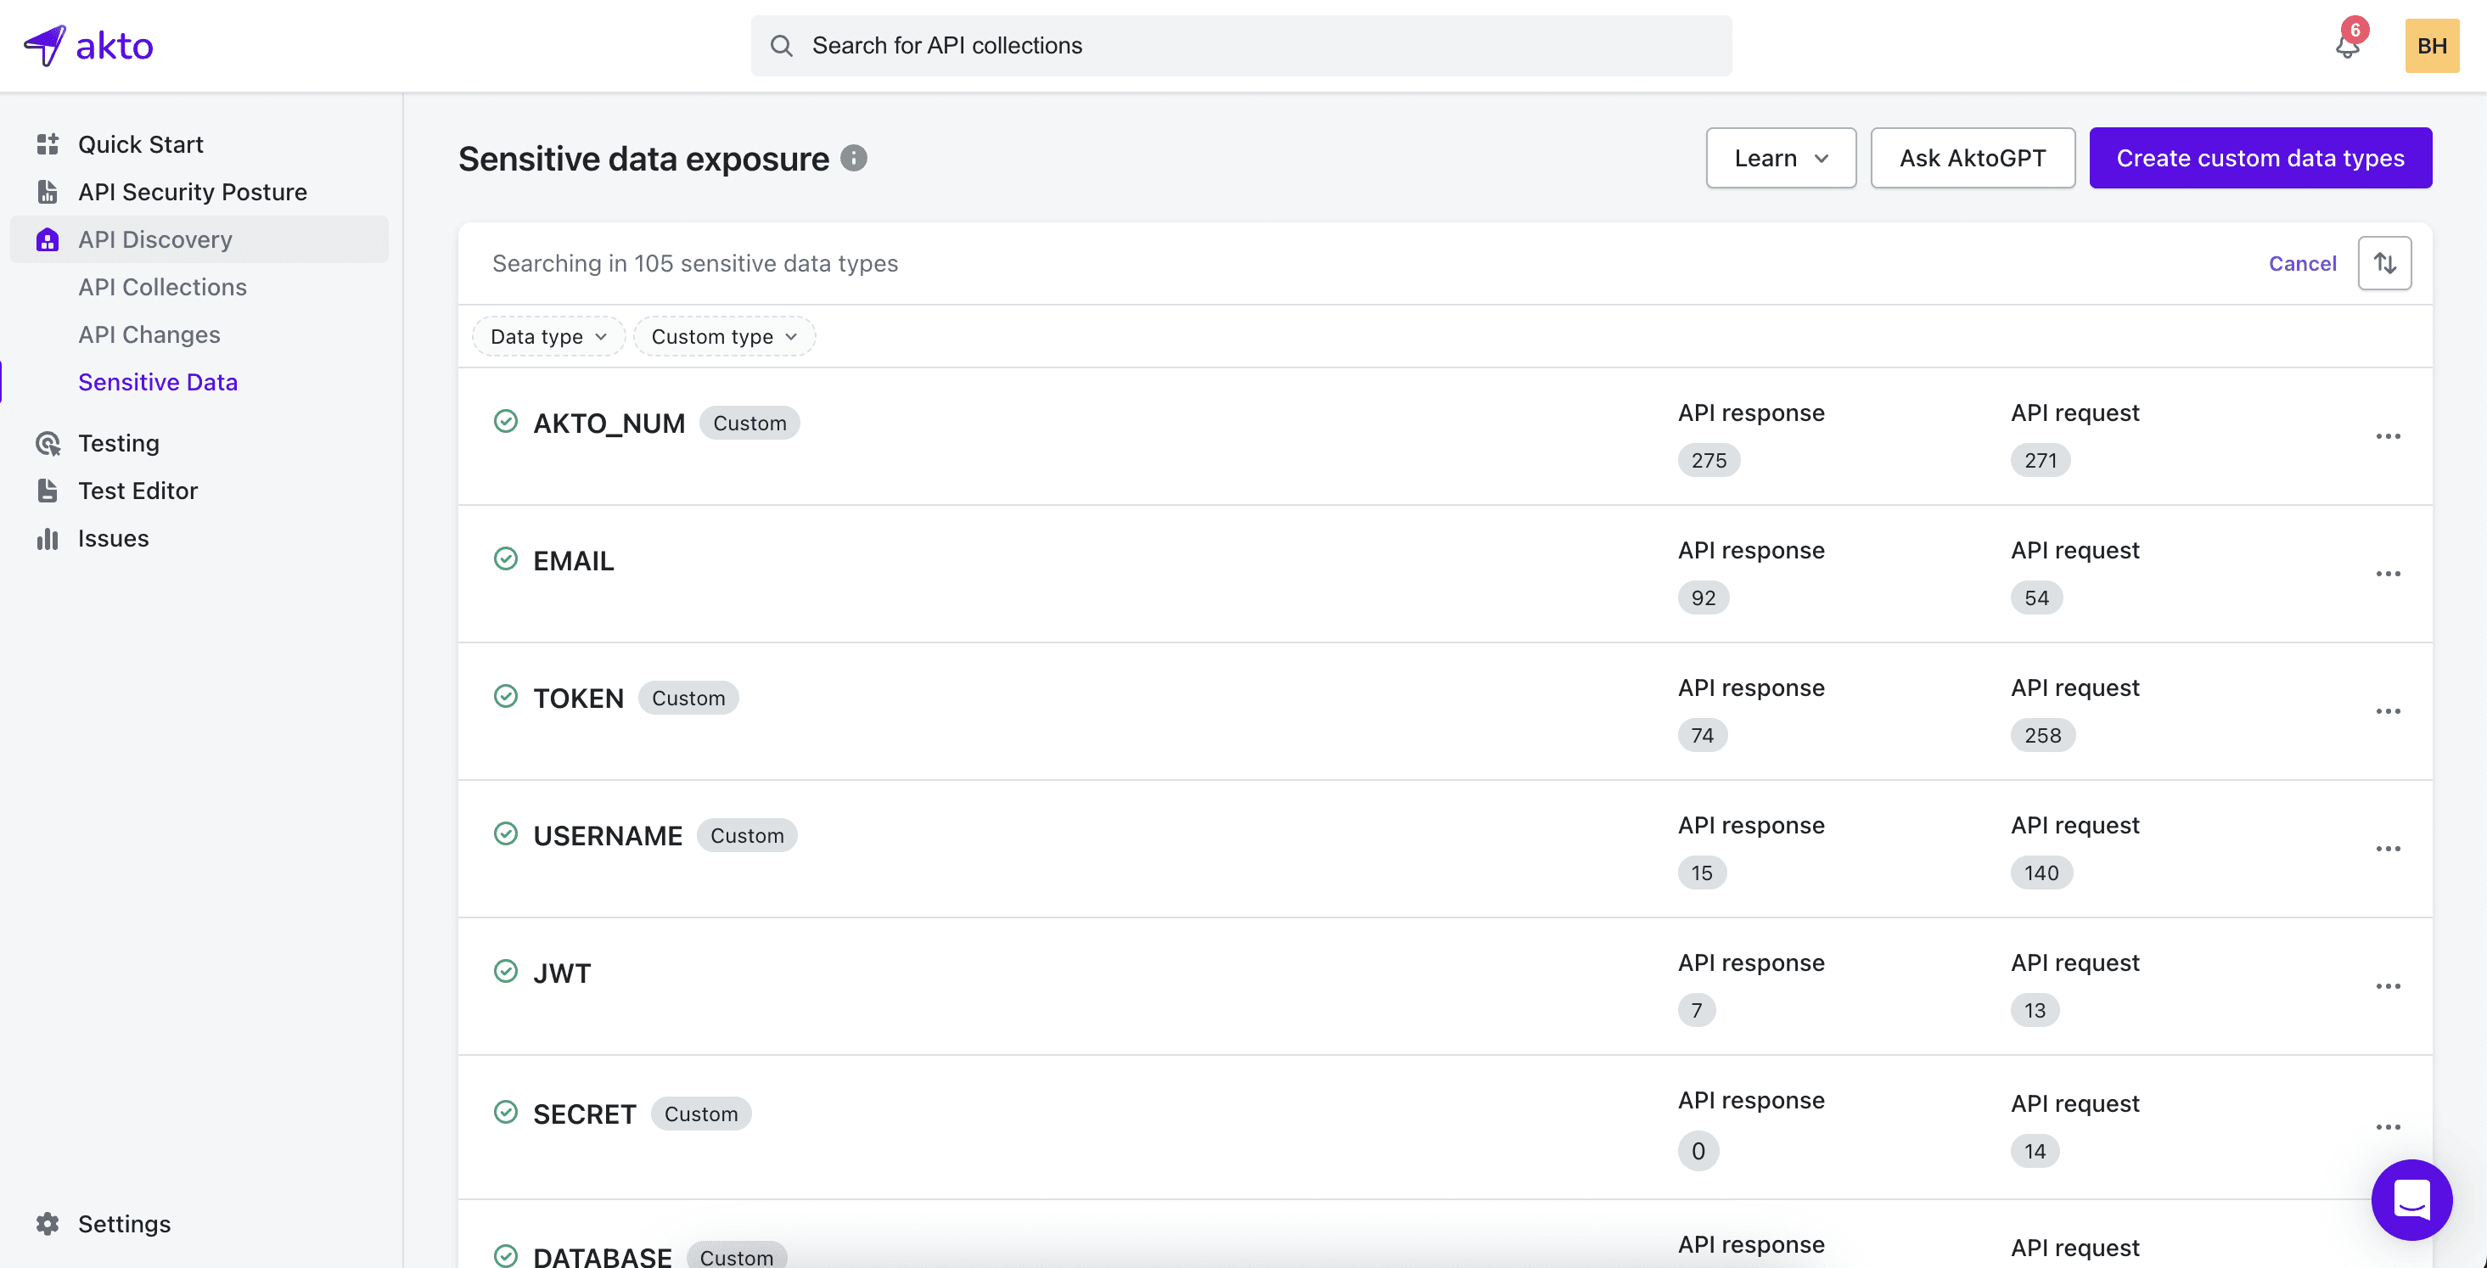Toggle the active status of AKTO_NUM

click(506, 421)
